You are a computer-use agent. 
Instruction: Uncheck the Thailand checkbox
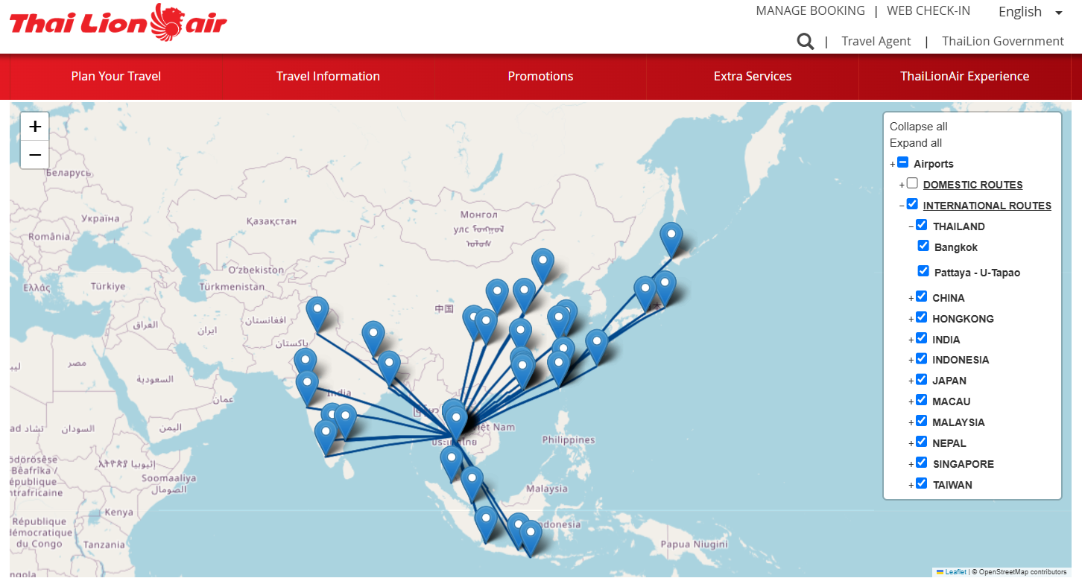[x=922, y=225]
